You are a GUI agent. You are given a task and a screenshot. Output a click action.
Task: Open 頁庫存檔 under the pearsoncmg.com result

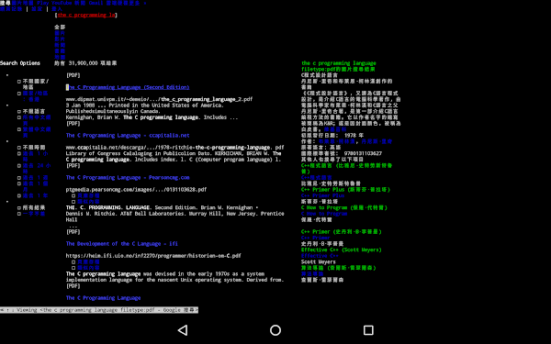[88, 195]
